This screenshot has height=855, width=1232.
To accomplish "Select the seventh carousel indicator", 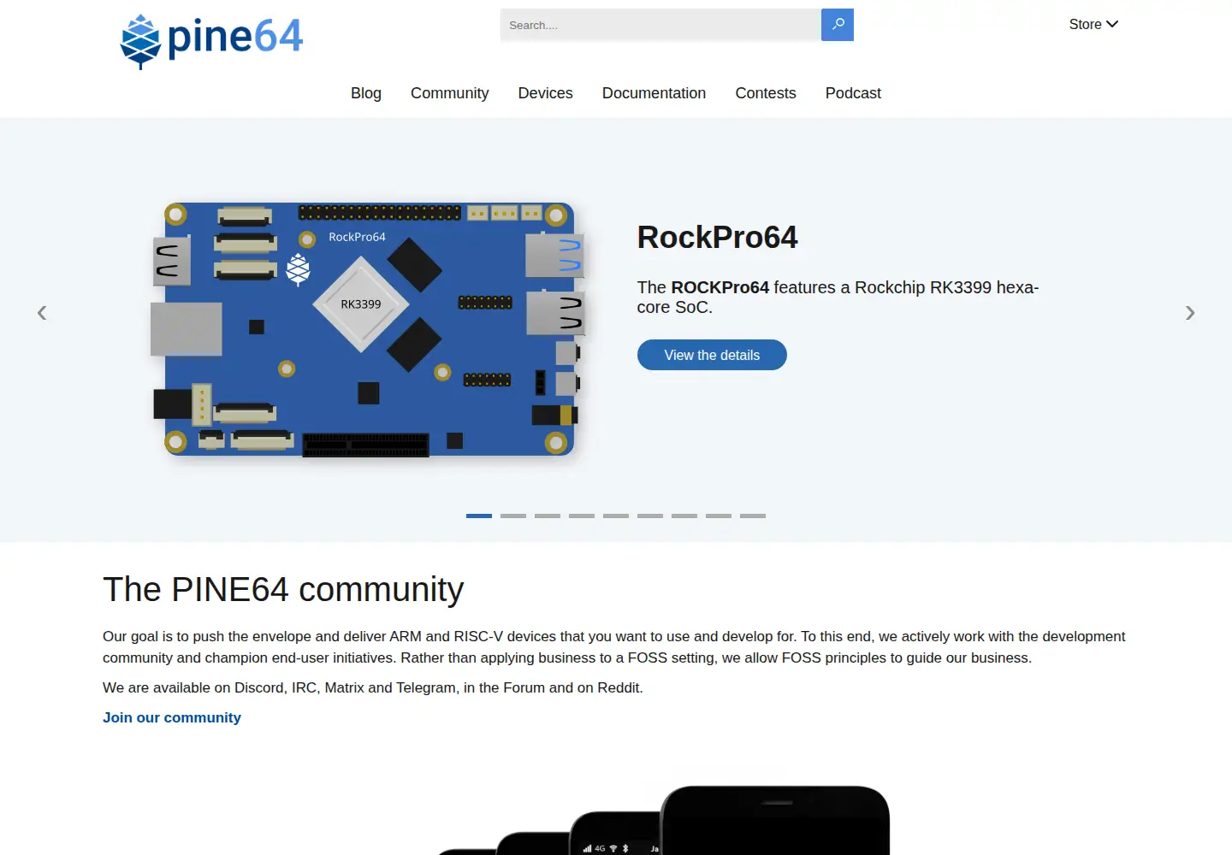I will (x=684, y=516).
